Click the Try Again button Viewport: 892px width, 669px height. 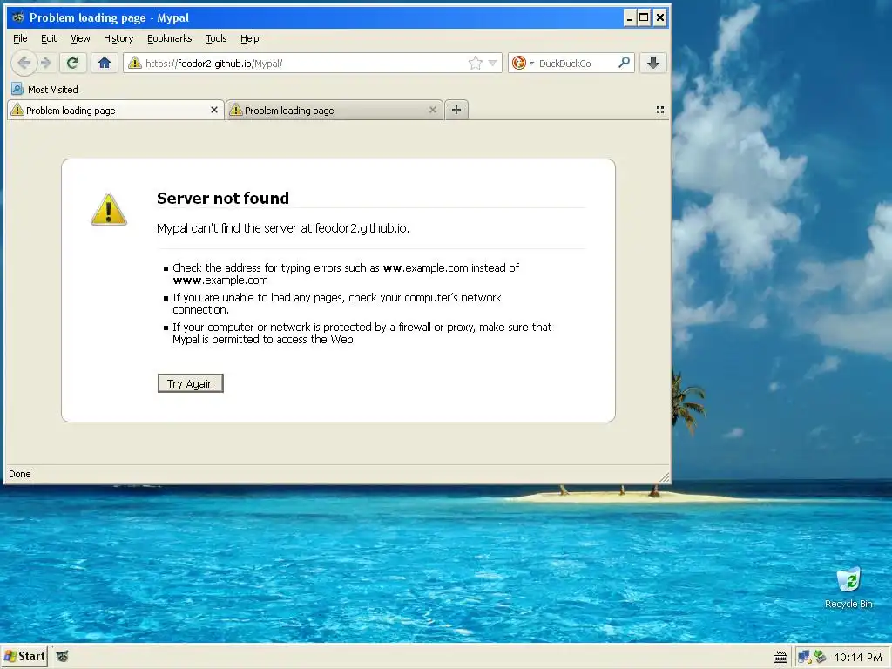click(191, 383)
